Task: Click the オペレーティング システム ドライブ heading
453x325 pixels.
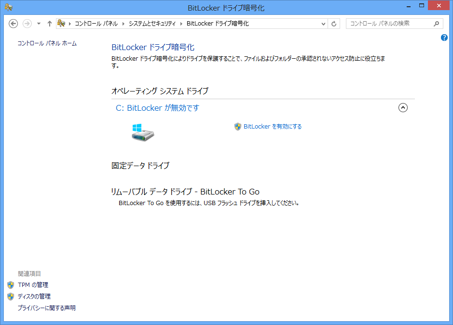Action: (160, 91)
